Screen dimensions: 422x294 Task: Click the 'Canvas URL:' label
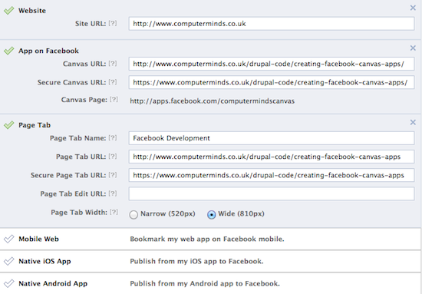click(84, 64)
